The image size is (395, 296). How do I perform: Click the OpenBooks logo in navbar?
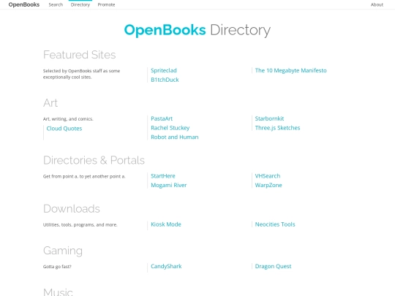[x=24, y=4]
